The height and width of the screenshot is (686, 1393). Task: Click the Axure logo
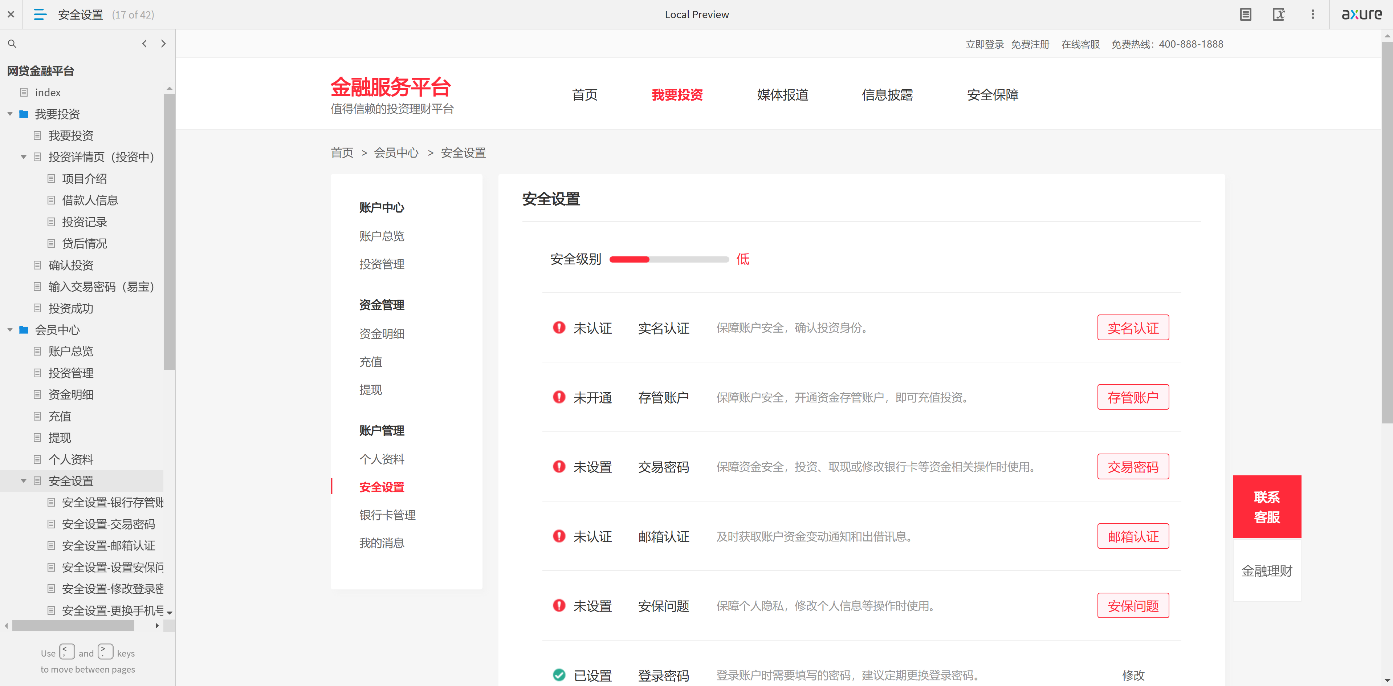pyautogui.click(x=1362, y=14)
